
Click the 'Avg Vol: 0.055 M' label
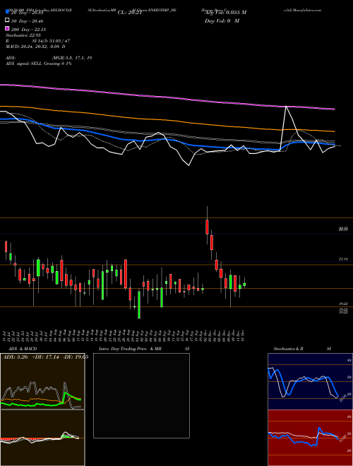tap(225, 13)
